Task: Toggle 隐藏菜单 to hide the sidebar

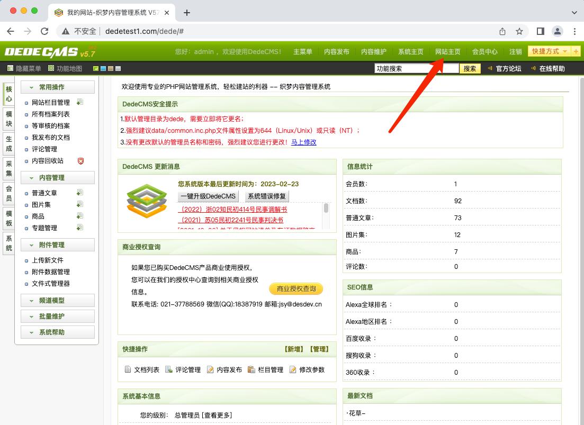Action: [24, 68]
